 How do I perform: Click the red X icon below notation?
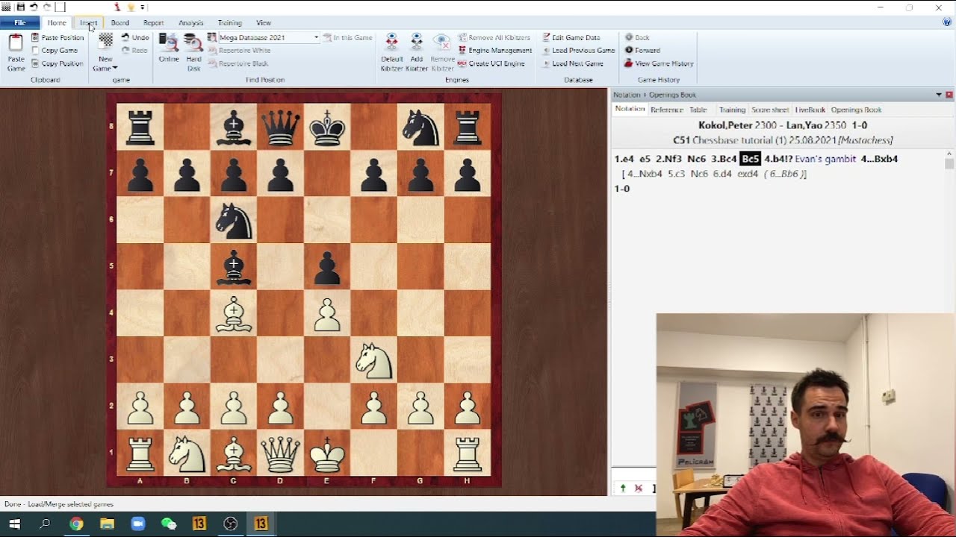click(639, 489)
